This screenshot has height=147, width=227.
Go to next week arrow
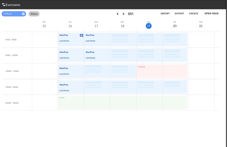click(123, 14)
